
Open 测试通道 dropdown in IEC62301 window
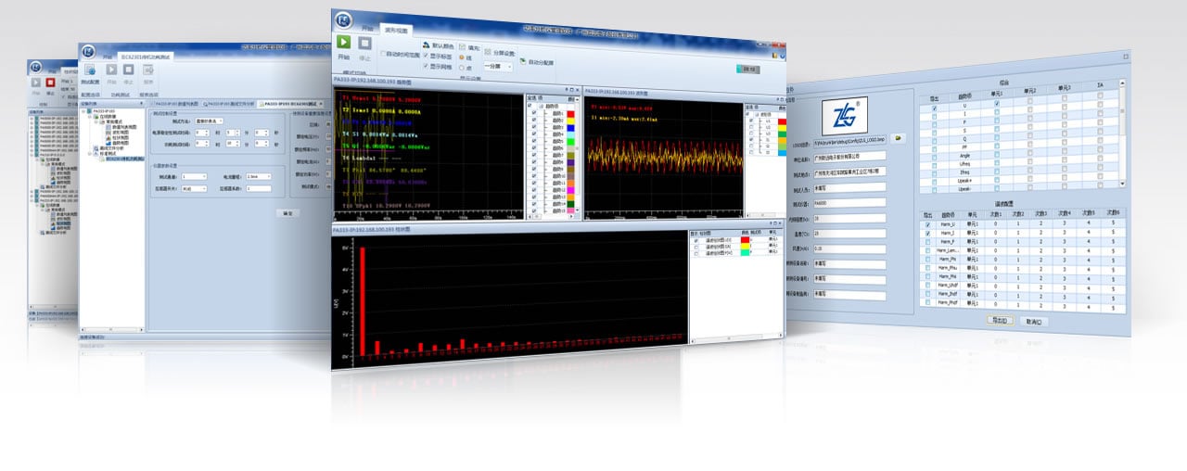click(x=193, y=176)
